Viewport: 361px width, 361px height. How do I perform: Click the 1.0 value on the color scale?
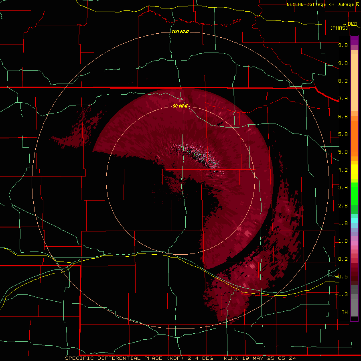343,241
